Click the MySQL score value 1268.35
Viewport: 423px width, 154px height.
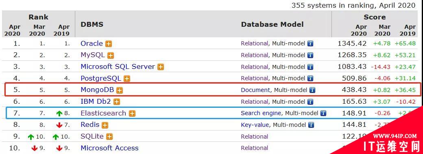coord(352,55)
